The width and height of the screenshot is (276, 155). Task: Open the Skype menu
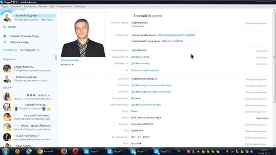tap(4, 6)
